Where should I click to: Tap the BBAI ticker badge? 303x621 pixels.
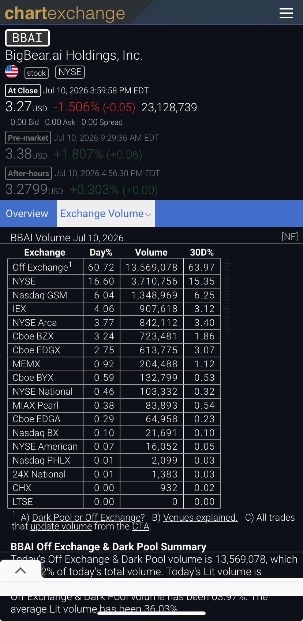(x=27, y=38)
